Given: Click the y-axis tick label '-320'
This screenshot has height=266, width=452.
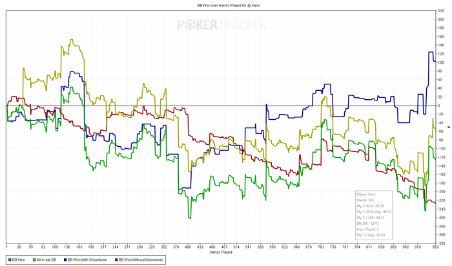Looking at the screenshot, I should [x=442, y=243].
